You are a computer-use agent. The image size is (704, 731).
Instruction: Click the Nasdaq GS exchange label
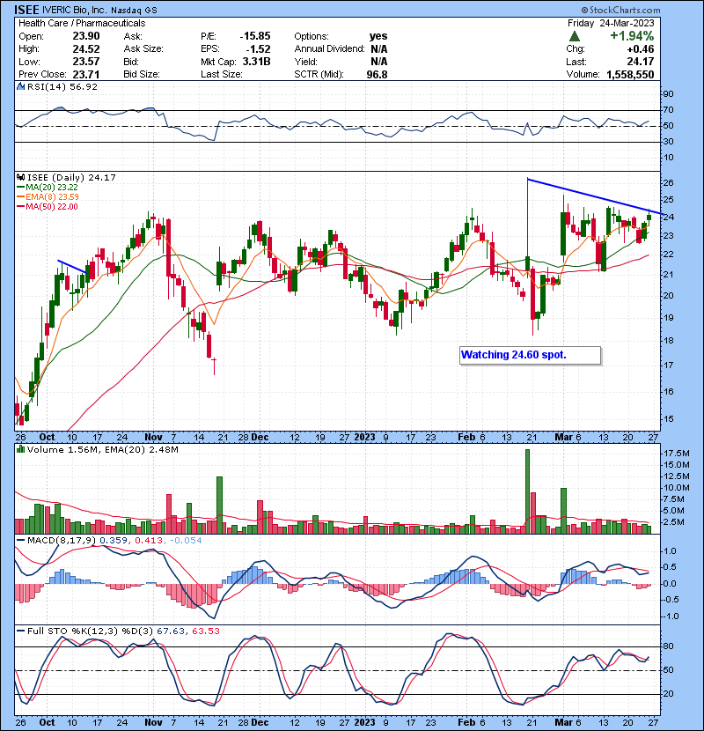[134, 10]
